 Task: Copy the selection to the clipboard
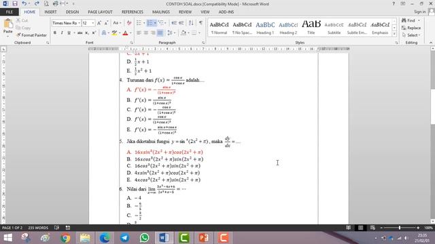23,28
